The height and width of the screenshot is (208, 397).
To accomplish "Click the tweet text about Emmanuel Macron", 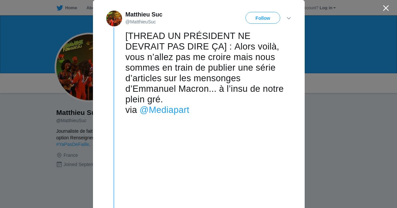I will [x=204, y=68].
